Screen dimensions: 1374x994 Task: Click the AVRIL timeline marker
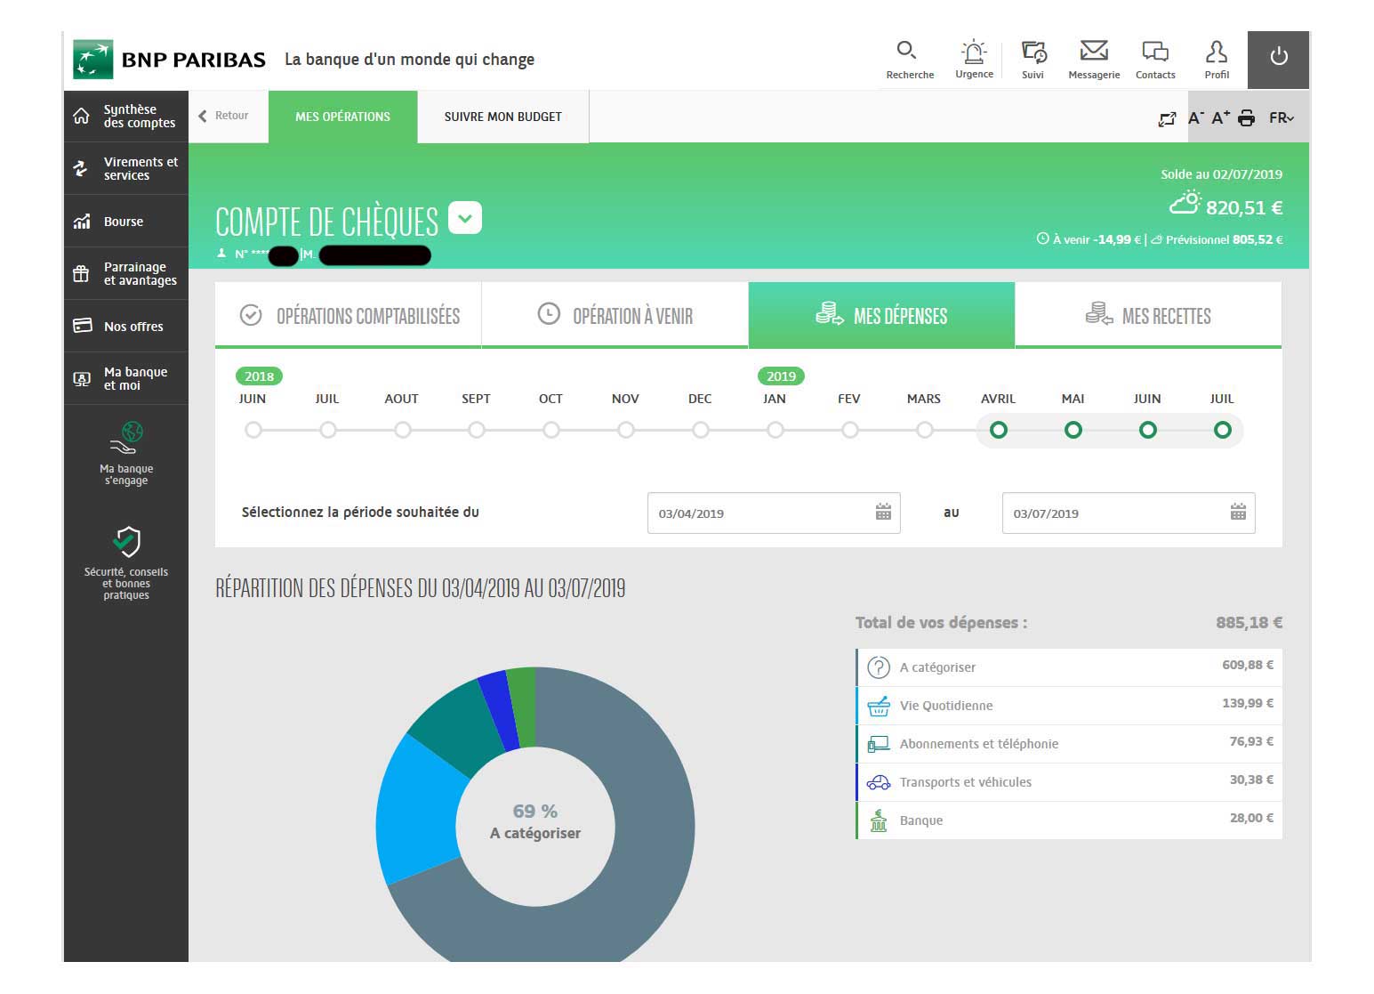999,430
